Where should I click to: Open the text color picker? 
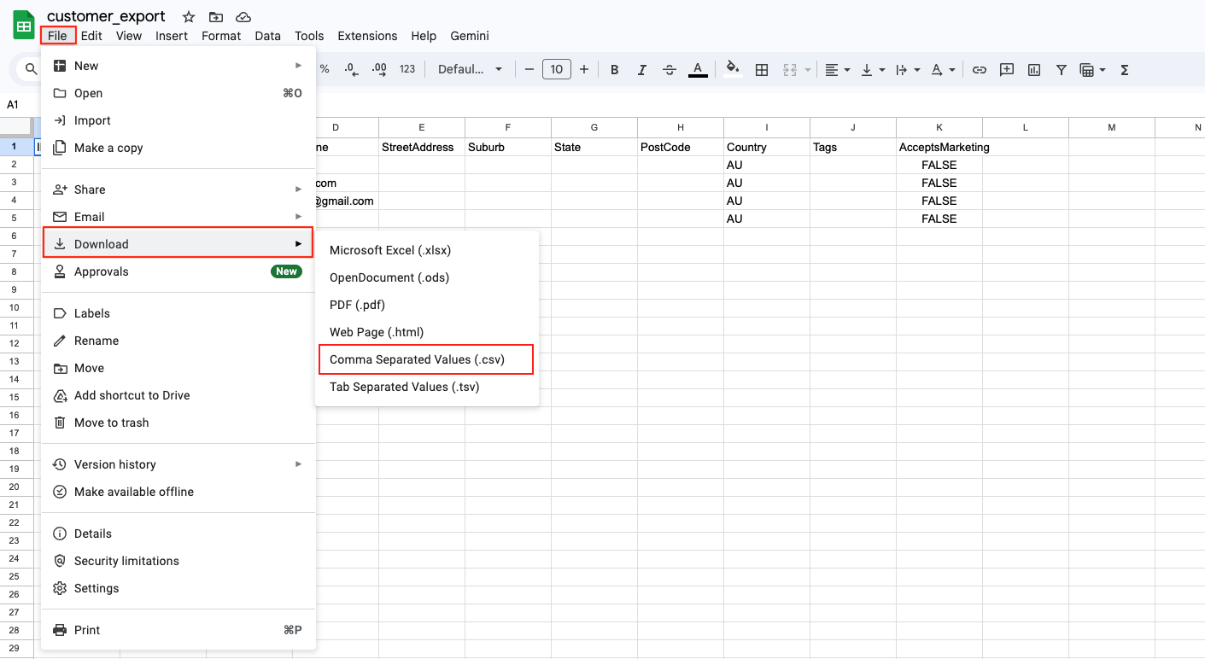click(x=698, y=69)
